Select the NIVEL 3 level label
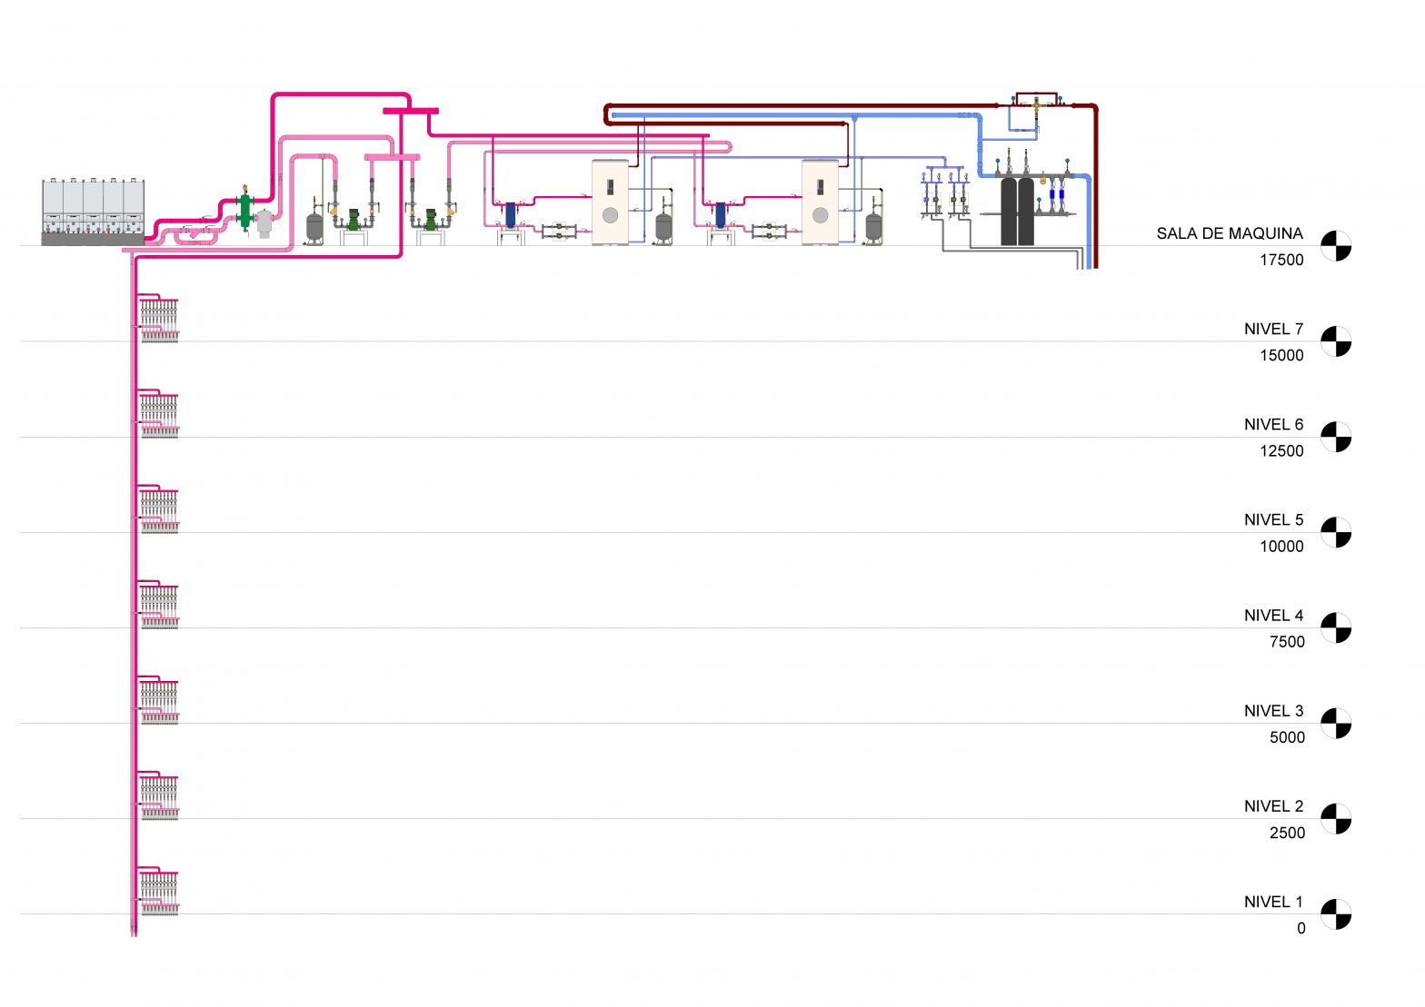 1273,711
